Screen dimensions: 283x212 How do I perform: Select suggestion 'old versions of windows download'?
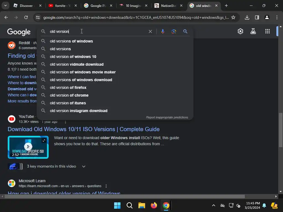coord(115,80)
